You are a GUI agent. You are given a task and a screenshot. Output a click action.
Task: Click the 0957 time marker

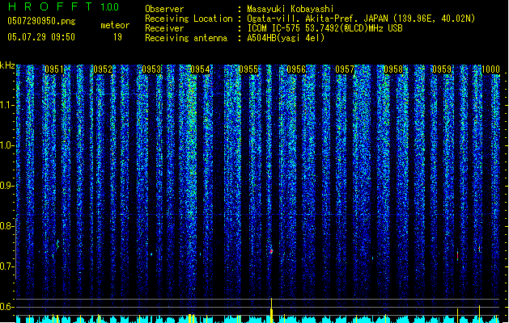345,69
